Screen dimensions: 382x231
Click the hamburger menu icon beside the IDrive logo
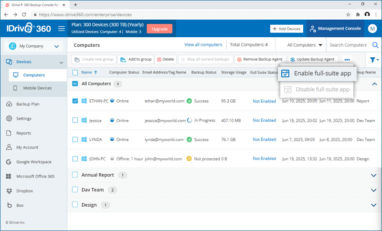tap(61, 29)
